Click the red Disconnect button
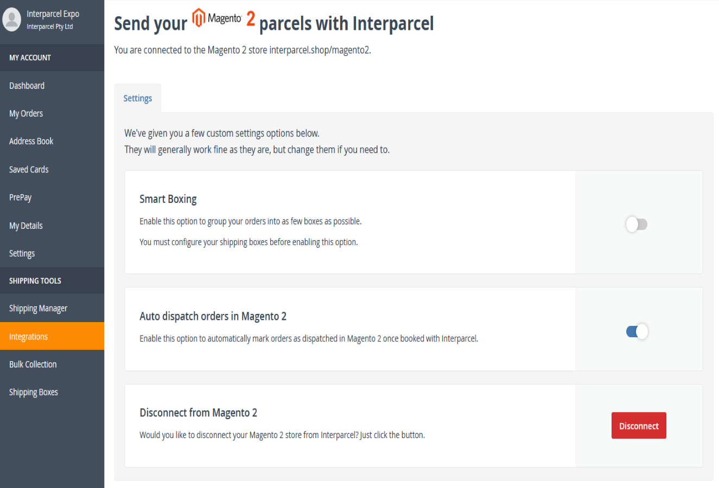The width and height of the screenshot is (719, 488). pyautogui.click(x=638, y=426)
